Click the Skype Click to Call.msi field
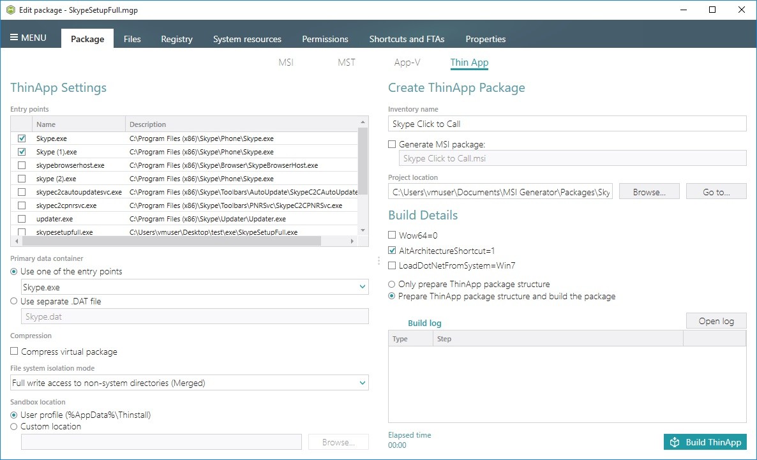The image size is (757, 460). click(x=573, y=158)
